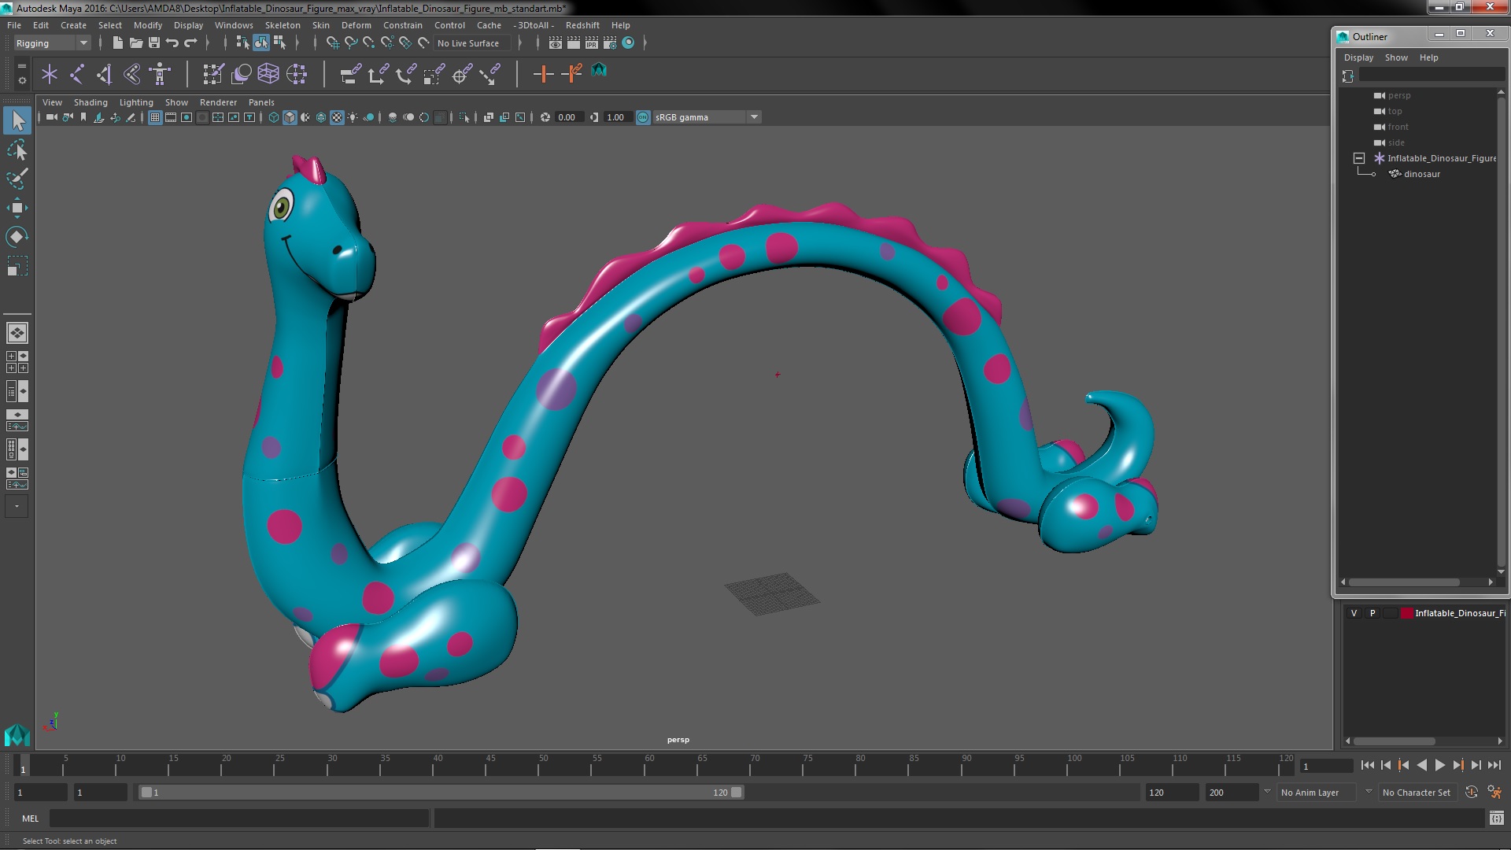Click the playback range slider bar

(x=441, y=793)
